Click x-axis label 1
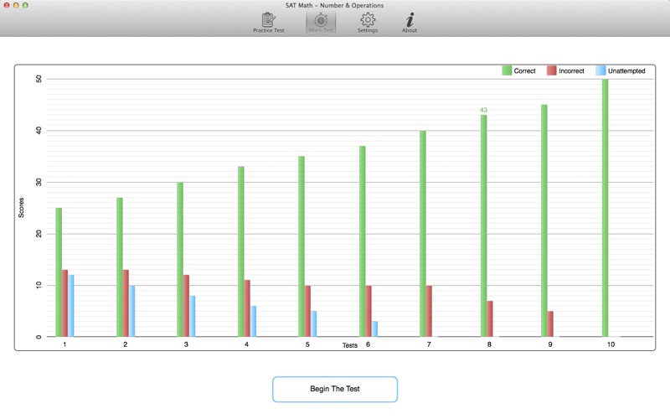The width and height of the screenshot is (670, 419). 64,344
